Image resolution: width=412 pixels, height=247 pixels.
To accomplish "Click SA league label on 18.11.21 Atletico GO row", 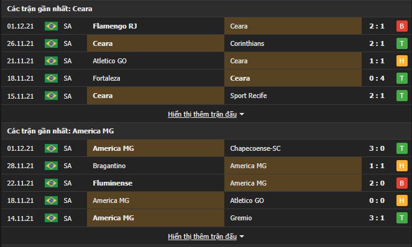I will point(68,201).
